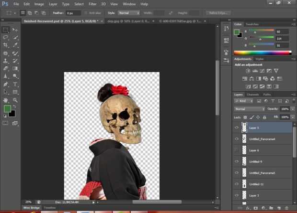Toggle Lock transparent pixels
297x213 pixels.
point(245,117)
